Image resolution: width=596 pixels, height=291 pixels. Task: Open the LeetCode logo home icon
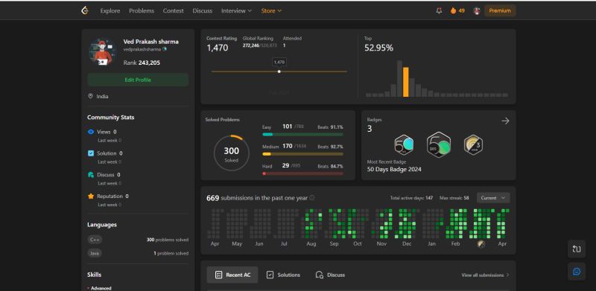pos(85,10)
